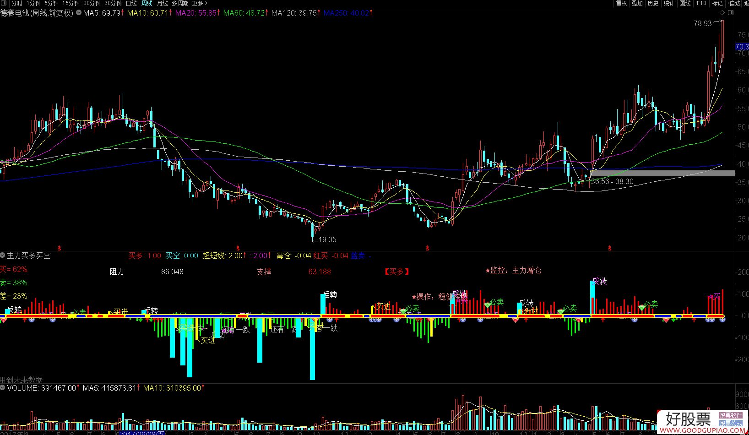Click the 70.8 current price tag

(742, 47)
